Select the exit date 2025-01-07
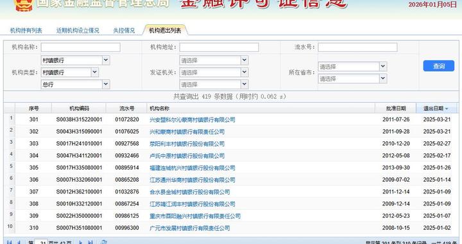 tap(437, 216)
